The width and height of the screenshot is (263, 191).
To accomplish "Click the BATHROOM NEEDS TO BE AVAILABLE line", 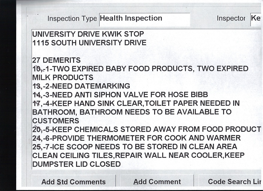I will 132,112.
